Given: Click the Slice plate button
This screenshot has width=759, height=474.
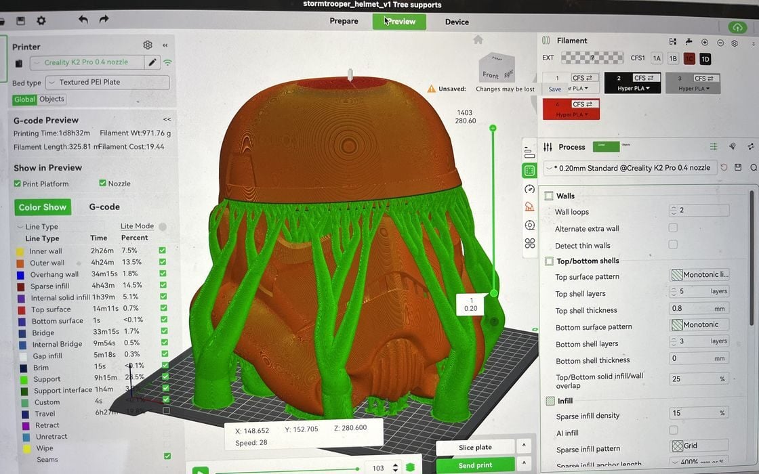Looking at the screenshot, I should [475, 448].
